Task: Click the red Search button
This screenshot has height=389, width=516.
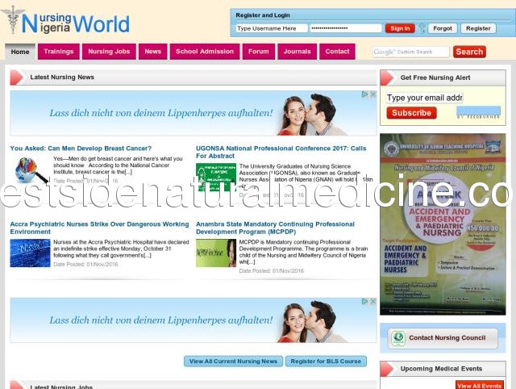Action: pyautogui.click(x=469, y=52)
